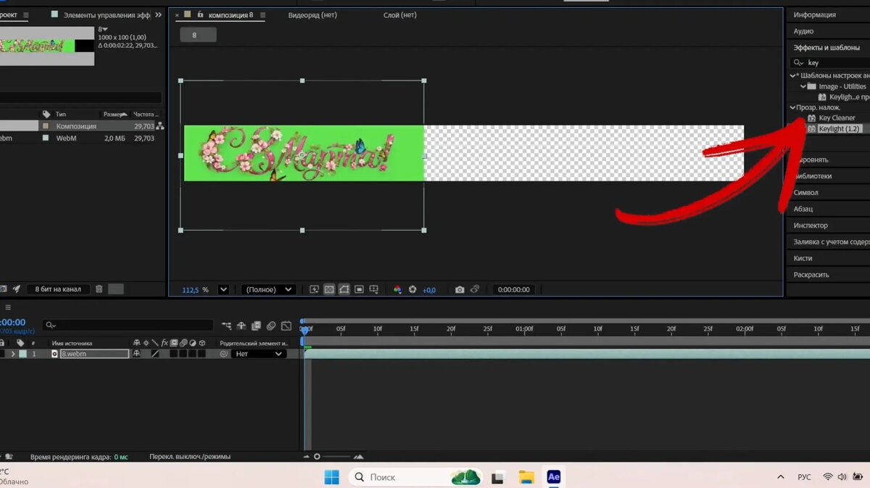Click the reset exposure icon
The image size is (870, 488).
pyautogui.click(x=413, y=289)
